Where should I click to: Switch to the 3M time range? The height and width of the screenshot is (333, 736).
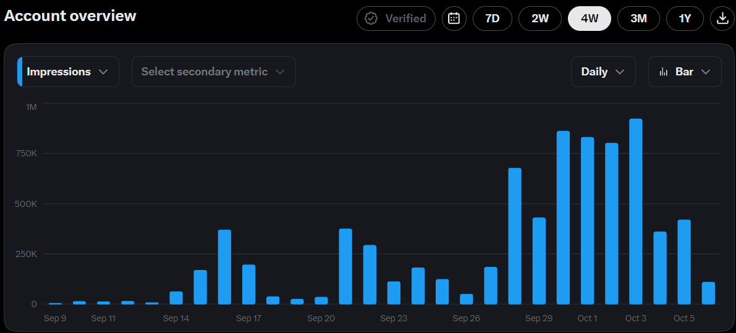coord(638,19)
